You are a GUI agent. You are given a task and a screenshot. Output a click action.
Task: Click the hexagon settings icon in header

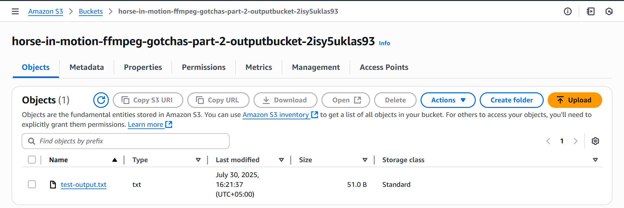[609, 11]
